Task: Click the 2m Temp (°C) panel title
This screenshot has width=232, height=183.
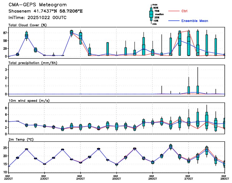Action: click(x=21, y=139)
